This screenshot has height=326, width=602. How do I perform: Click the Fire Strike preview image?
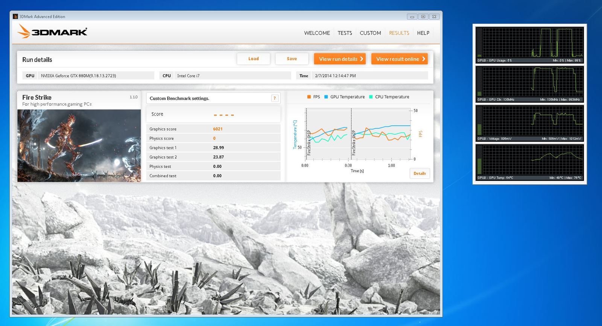79,146
